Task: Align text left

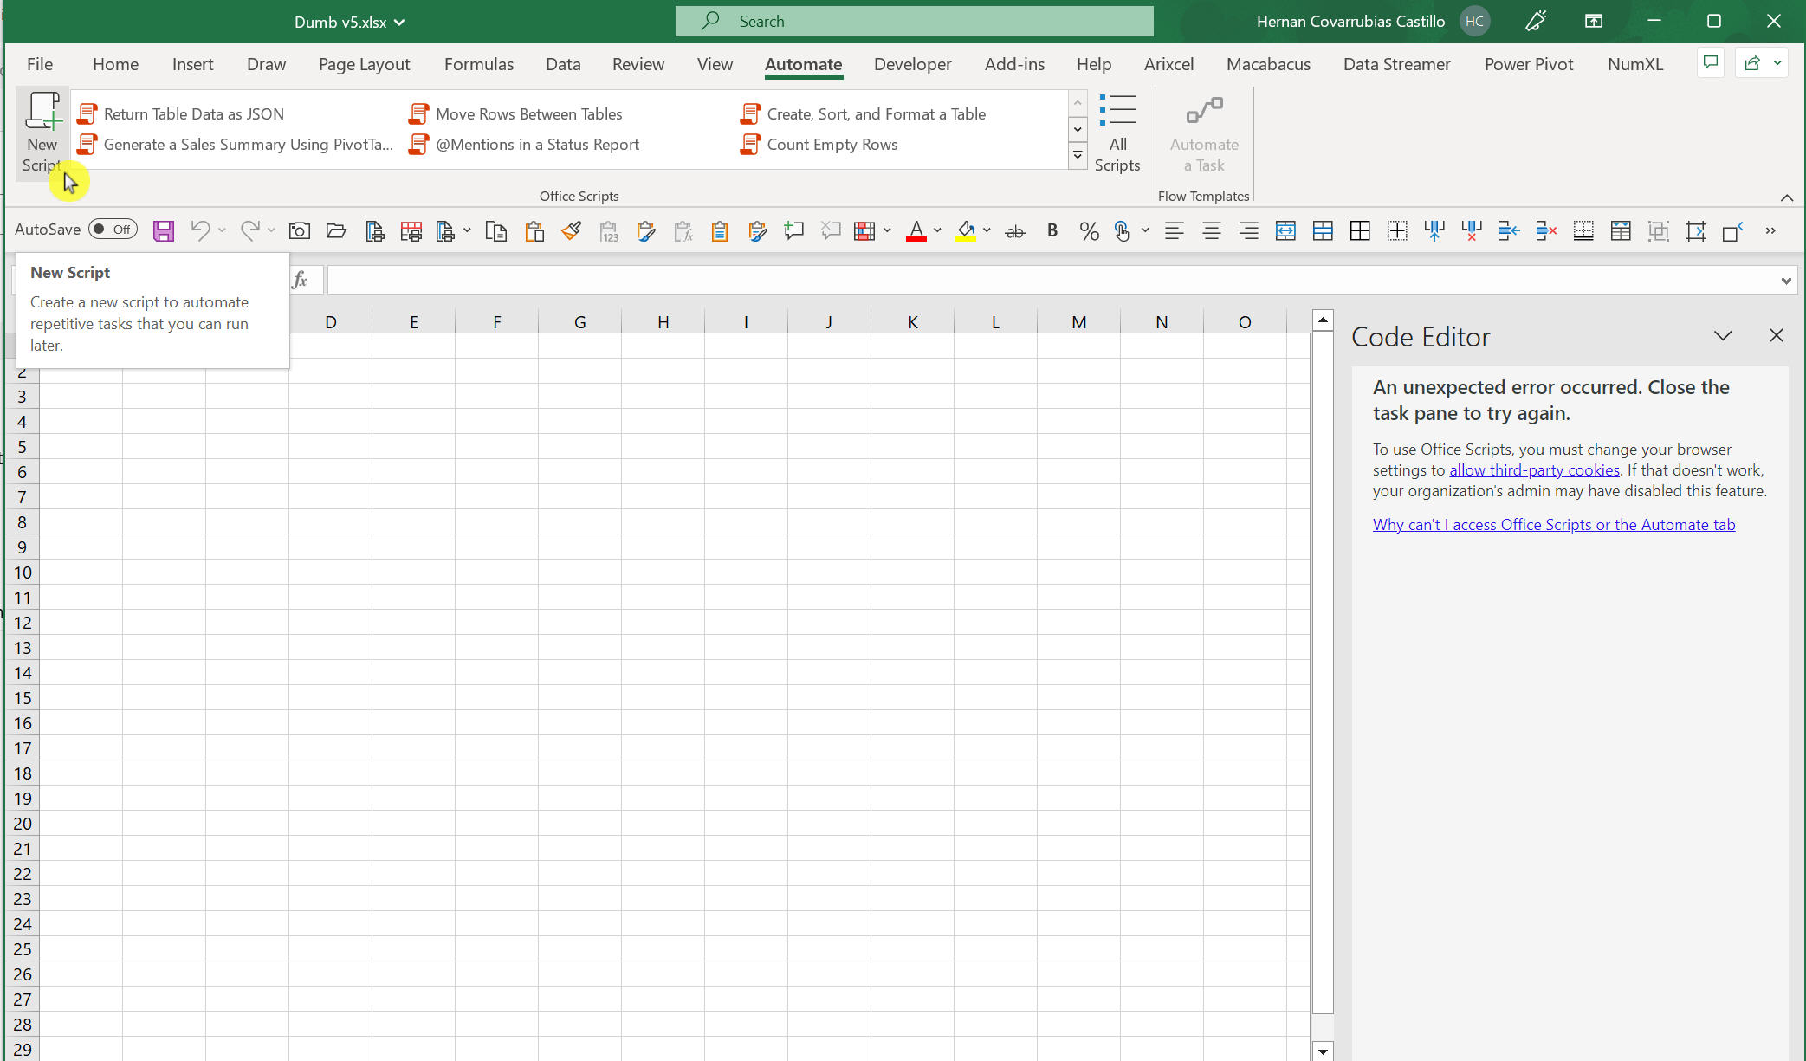Action: [x=1175, y=230]
